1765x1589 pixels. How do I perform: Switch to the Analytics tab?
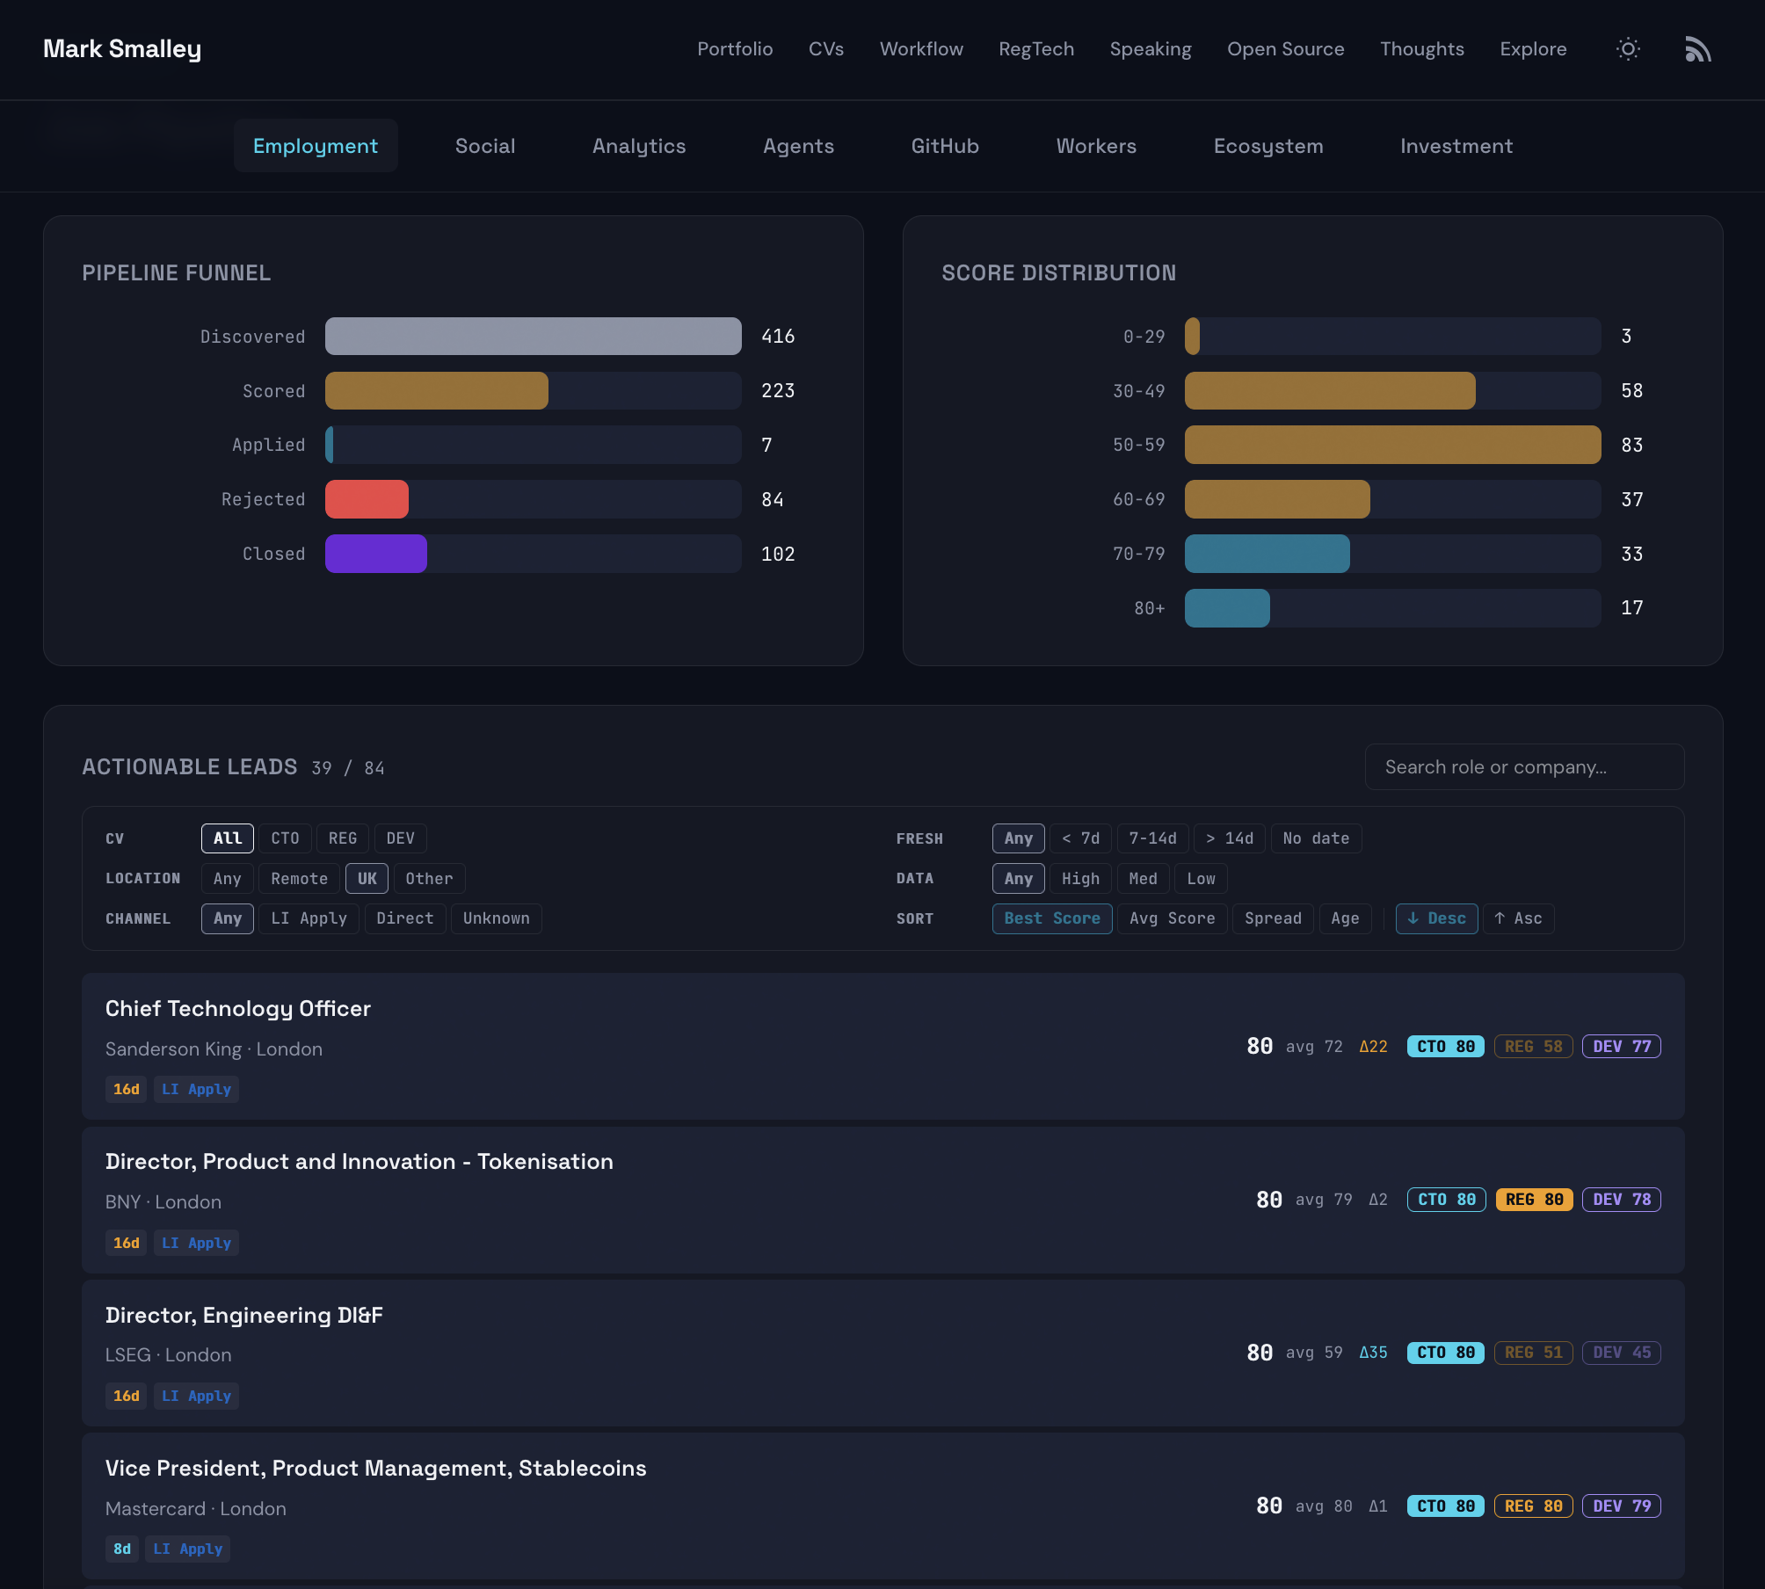639,146
